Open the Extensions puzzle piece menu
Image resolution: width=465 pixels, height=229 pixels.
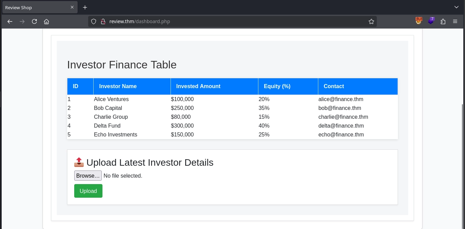pos(443,21)
